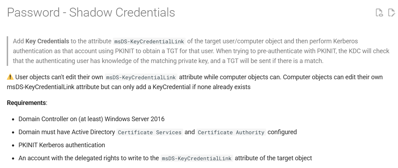Click msDS-KeyCredentialLink code in the last bullet
The width and height of the screenshot is (398, 168).
197,158
